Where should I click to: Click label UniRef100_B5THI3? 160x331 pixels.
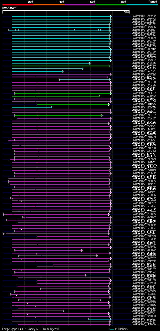click(143, 170)
